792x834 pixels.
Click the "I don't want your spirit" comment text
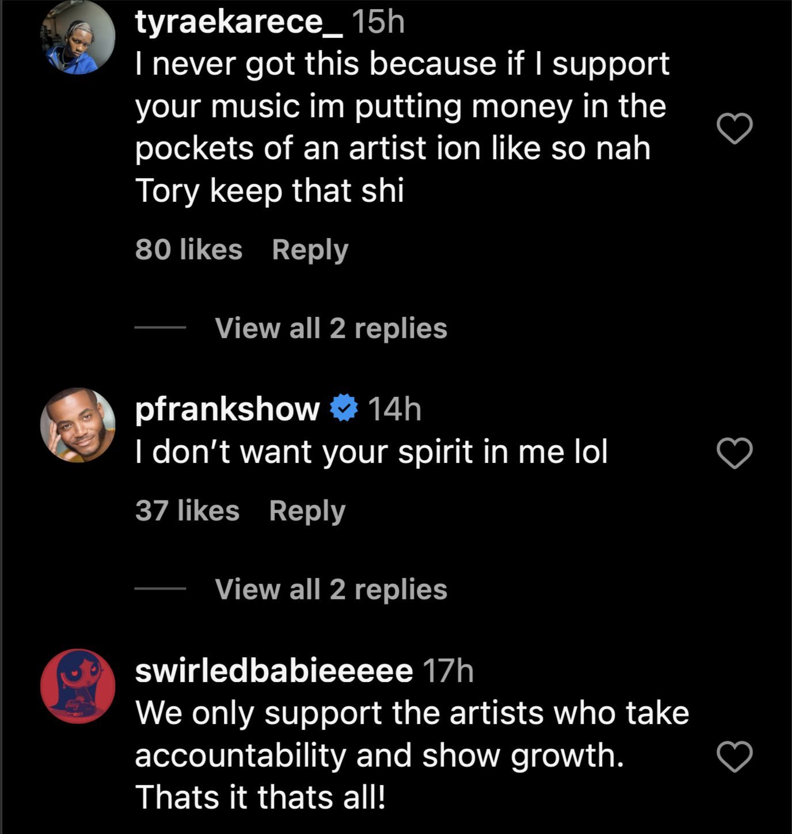[x=371, y=452]
